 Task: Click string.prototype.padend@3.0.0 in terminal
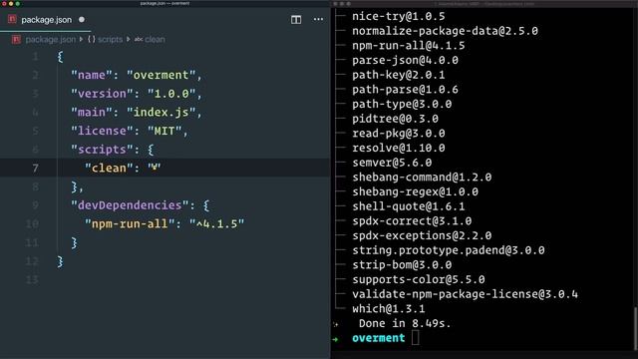(x=448, y=250)
